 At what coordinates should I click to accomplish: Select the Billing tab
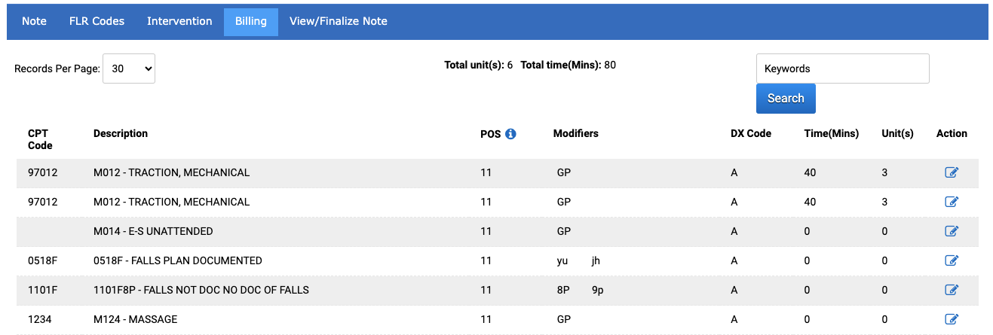[251, 21]
